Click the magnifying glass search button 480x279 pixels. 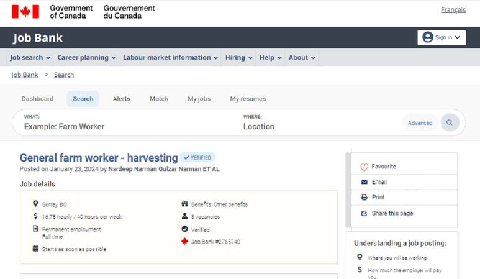(x=450, y=122)
